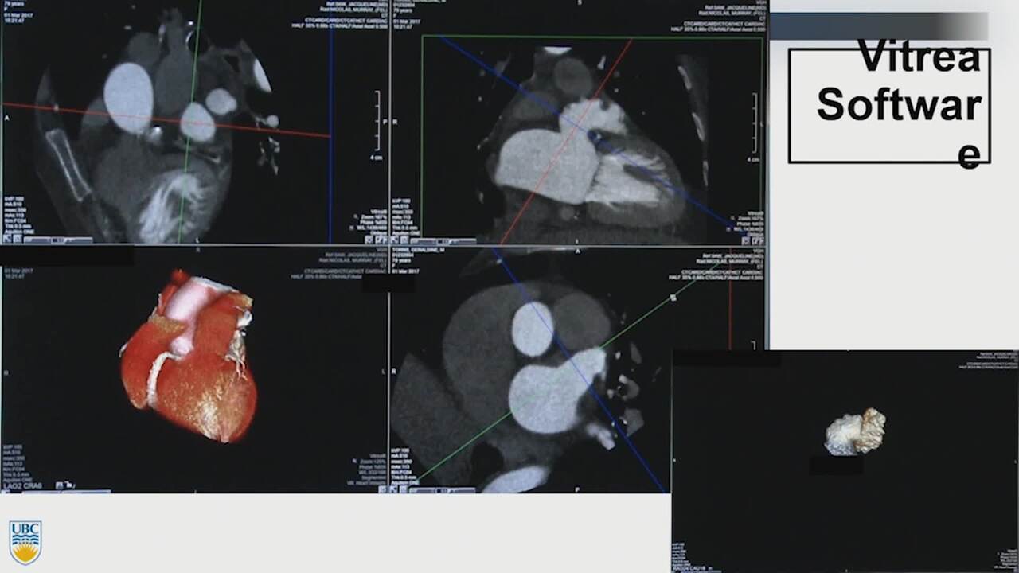Click the icon left of the maximize icon in top-right CT pane
The height and width of the screenshot is (573, 1019).
pyautogui.click(x=746, y=240)
